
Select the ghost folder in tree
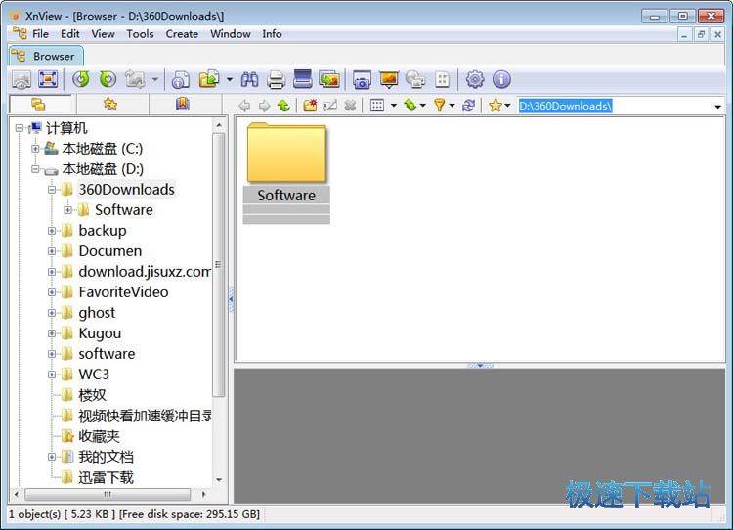click(x=97, y=313)
